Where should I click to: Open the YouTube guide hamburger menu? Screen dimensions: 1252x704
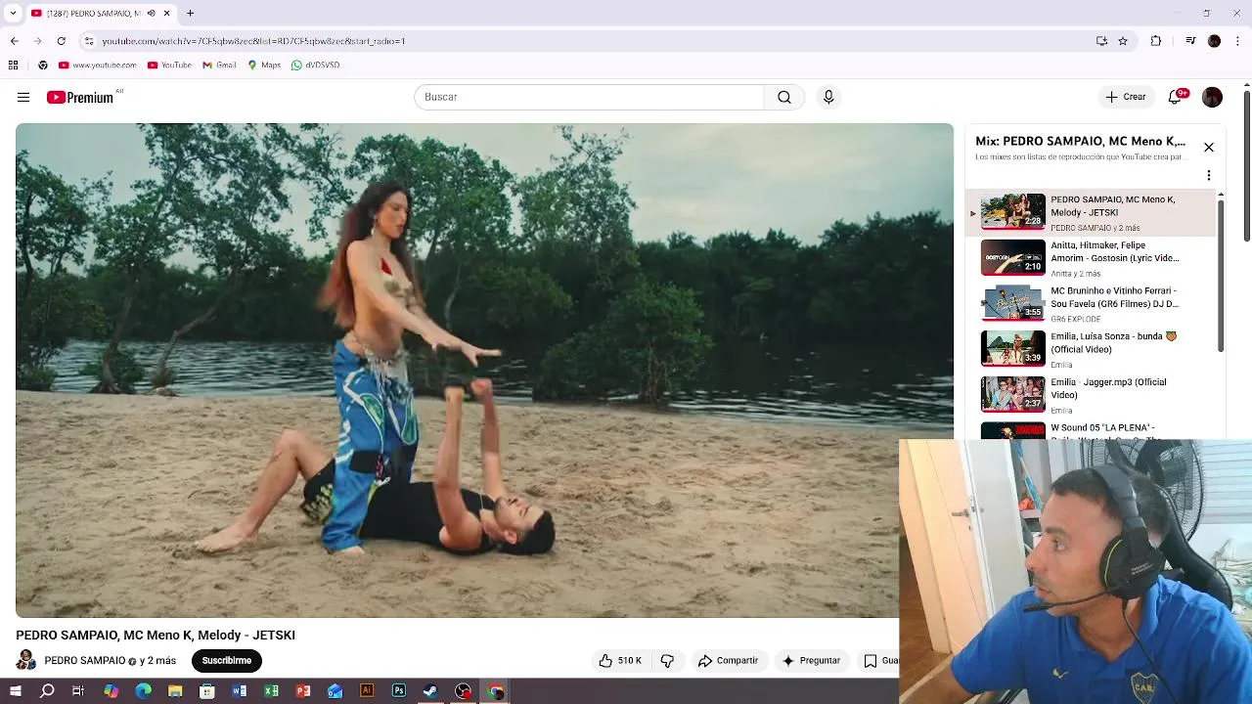[23, 97]
